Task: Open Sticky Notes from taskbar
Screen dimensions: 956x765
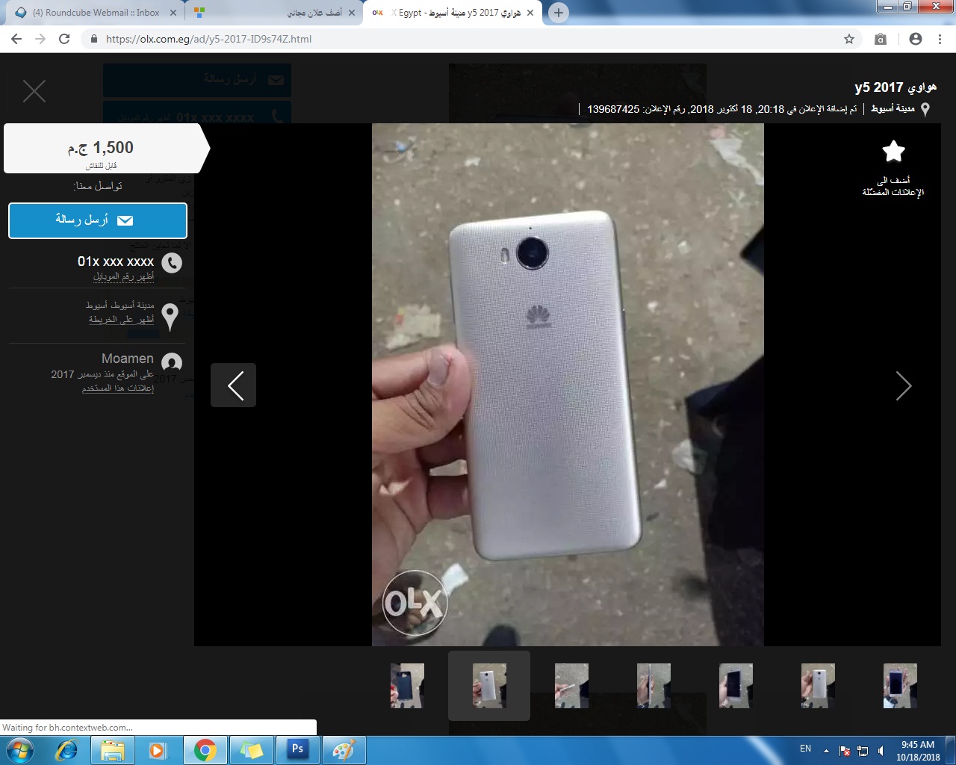Action: [x=252, y=750]
